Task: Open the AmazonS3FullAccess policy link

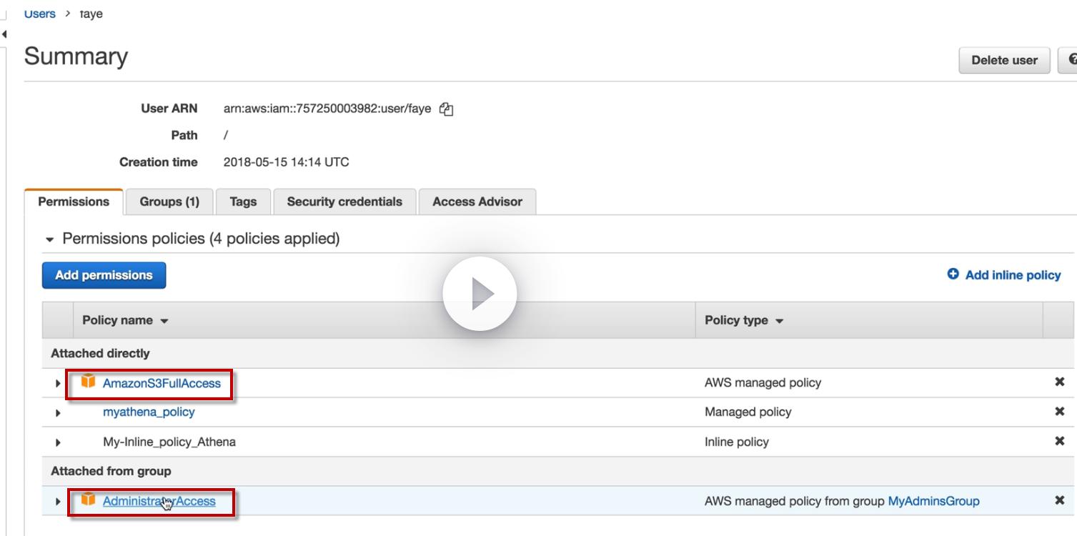Action: pyautogui.click(x=162, y=383)
